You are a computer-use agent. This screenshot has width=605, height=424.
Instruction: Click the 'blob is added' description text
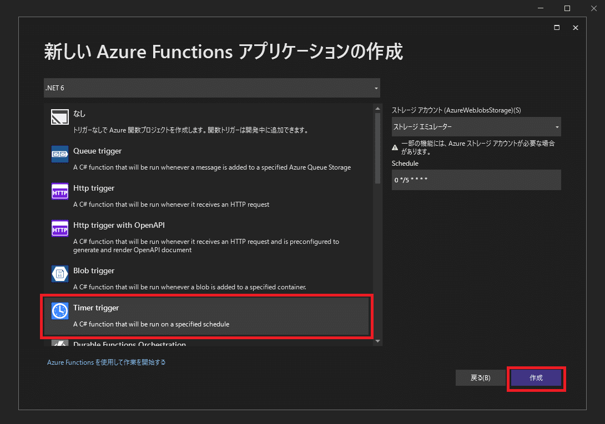[x=190, y=287]
